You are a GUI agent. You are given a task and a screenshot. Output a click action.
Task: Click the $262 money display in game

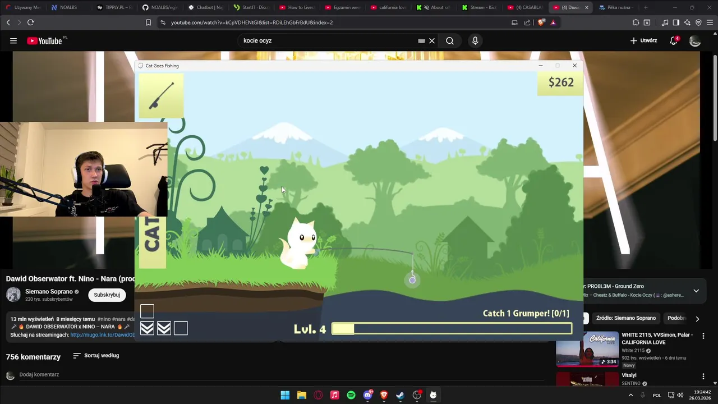pyautogui.click(x=560, y=82)
